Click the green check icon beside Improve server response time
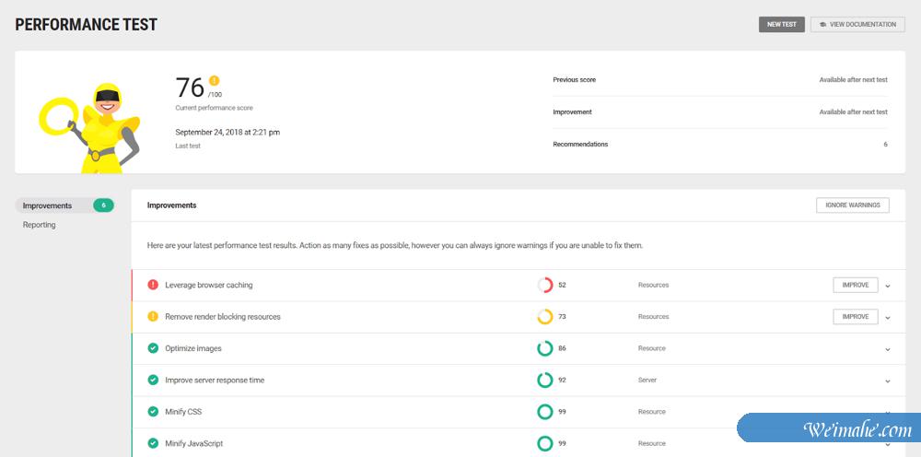The height and width of the screenshot is (457, 921). 153,381
